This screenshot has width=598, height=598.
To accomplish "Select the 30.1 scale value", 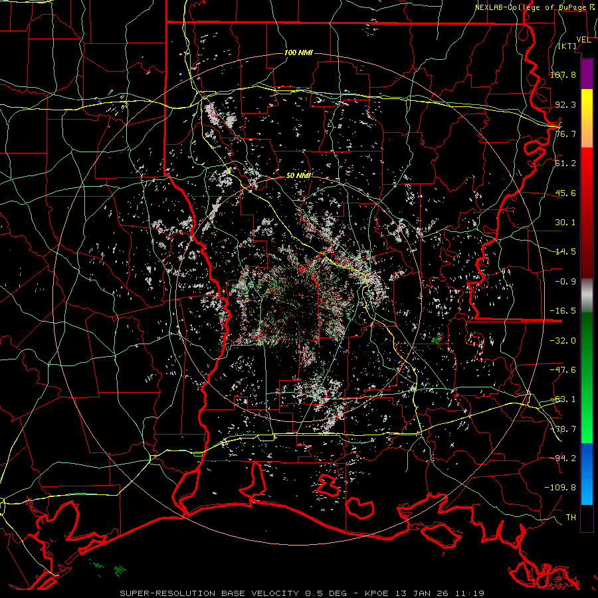I will tap(565, 223).
